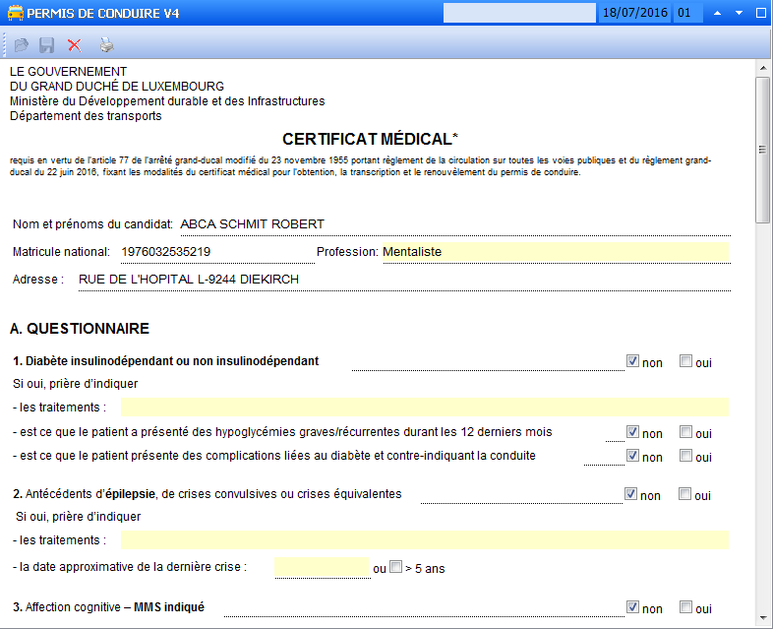773x629 pixels.
Task: Uncheck 'non' for Affection cognitive
Action: pyautogui.click(x=632, y=607)
